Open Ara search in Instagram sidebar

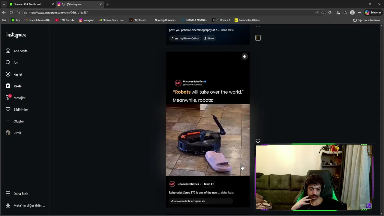click(x=12, y=63)
